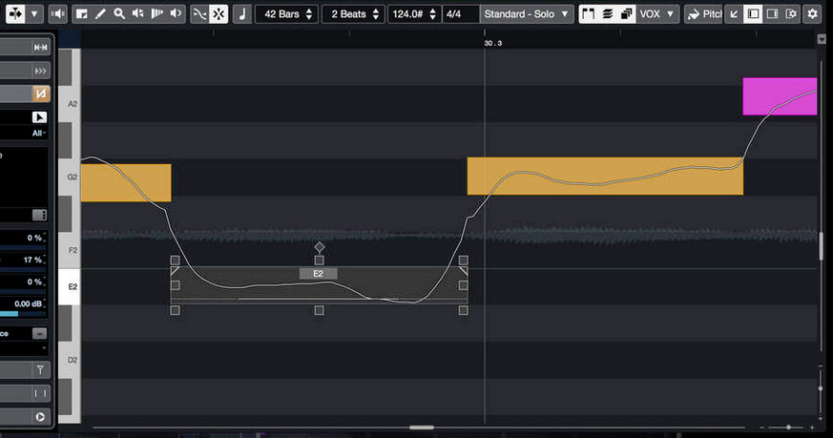Click the horizontal zoom slider at bottom right
833x438 pixels.
[788, 427]
